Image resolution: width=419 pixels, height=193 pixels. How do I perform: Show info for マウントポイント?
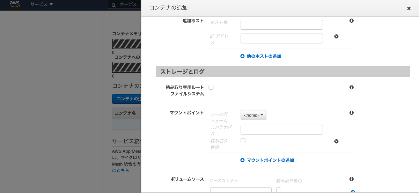[352, 113]
